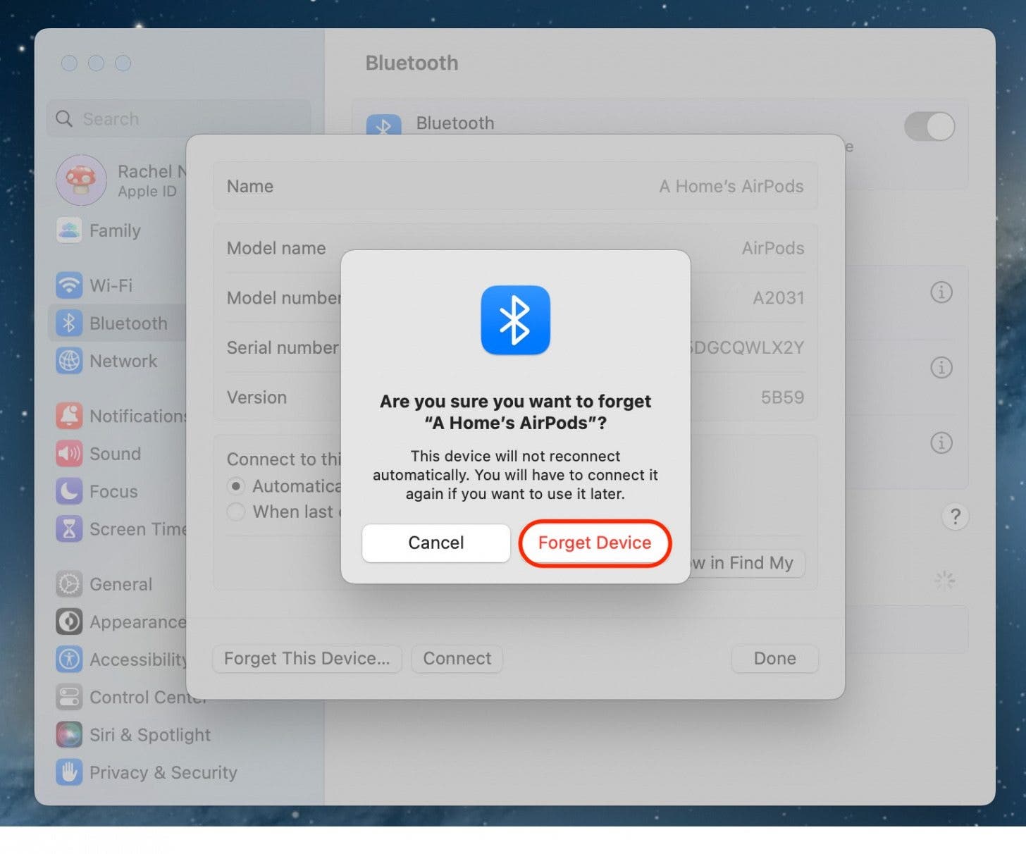1026x854 pixels.
Task: Toggle the Bluetooth on/off switch
Action: point(929,127)
